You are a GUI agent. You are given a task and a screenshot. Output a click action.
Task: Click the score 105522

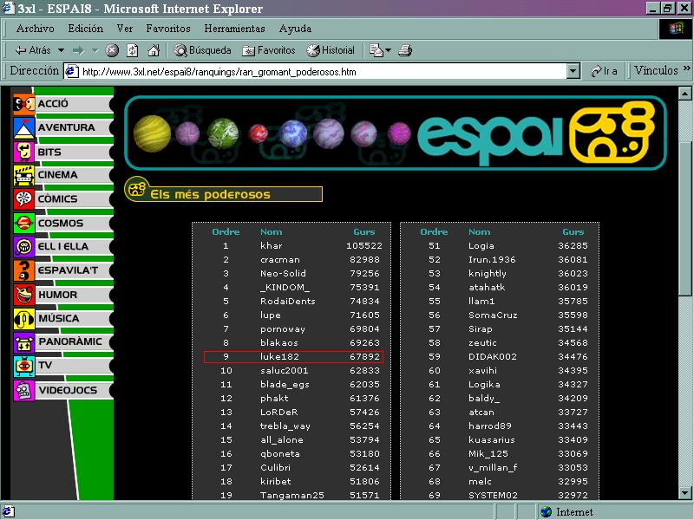[363, 246]
